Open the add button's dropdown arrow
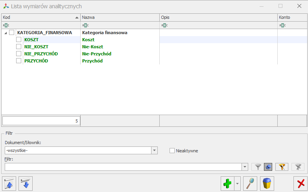This screenshot has width=308, height=192. [237, 184]
